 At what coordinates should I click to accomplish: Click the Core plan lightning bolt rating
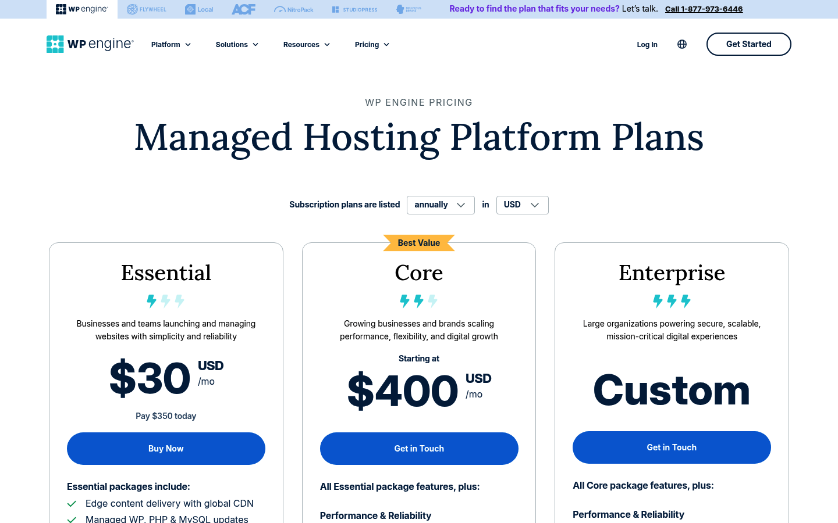coord(419,301)
